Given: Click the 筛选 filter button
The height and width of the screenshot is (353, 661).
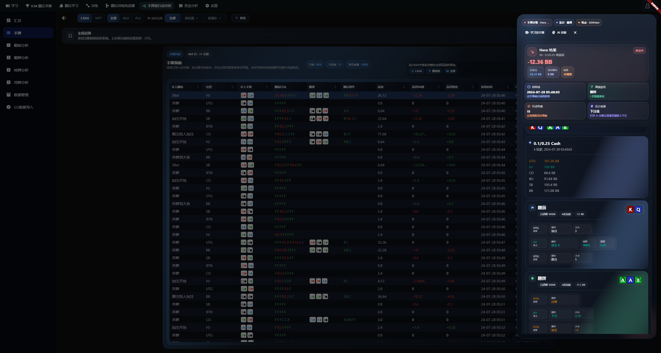Looking at the screenshot, I should click(x=240, y=18).
